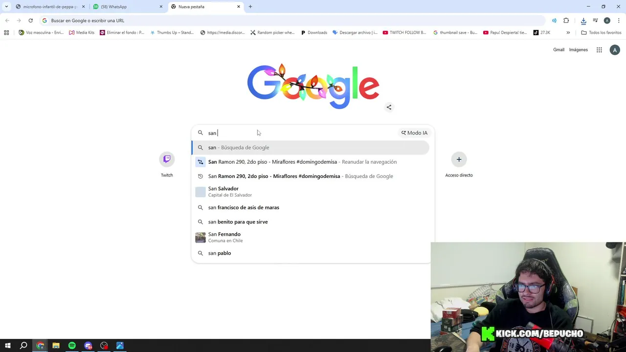Open Chrome downloads tray

[583, 21]
